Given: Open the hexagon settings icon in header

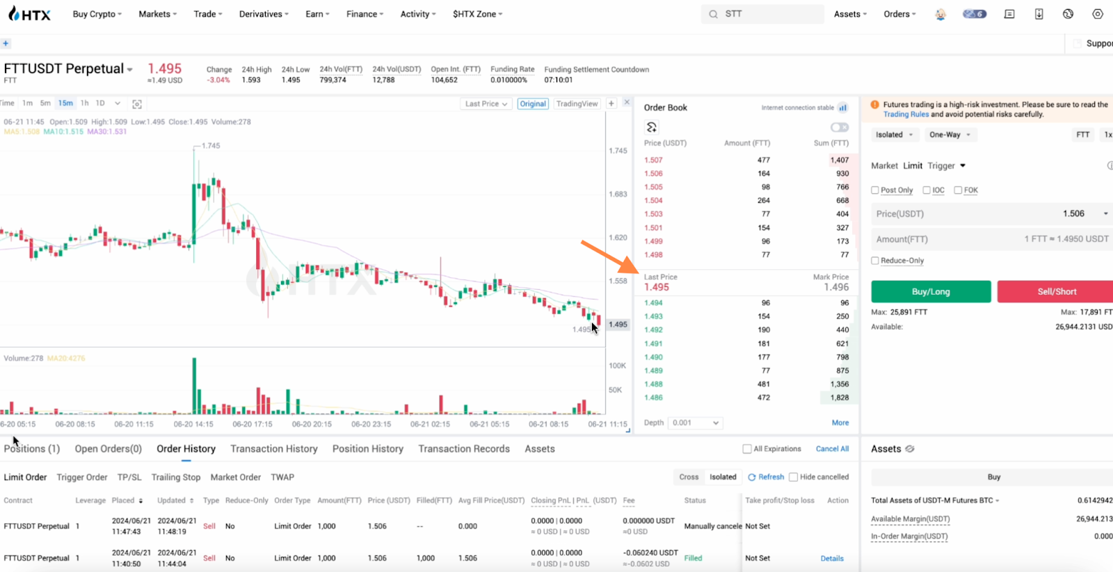Looking at the screenshot, I should (x=1098, y=14).
